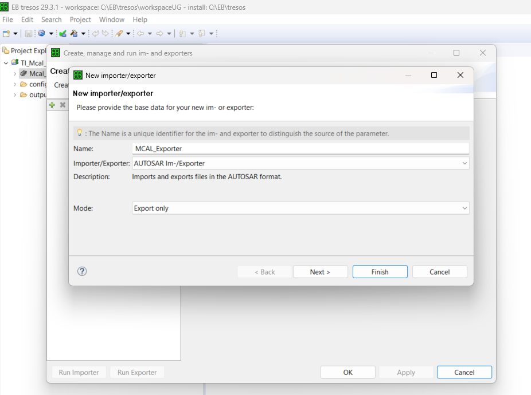Click OK in the im- and exporters dialog

[348, 372]
